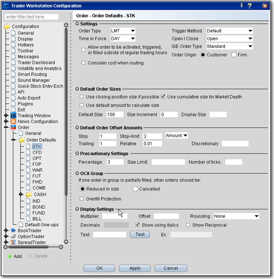Viewport: 274px width, 279px height.
Task: Open Volatility and Analytics item
Action: click(39, 68)
